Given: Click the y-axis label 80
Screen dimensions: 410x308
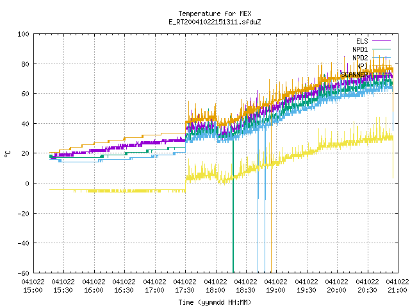Looking at the screenshot, I should pos(26,64).
